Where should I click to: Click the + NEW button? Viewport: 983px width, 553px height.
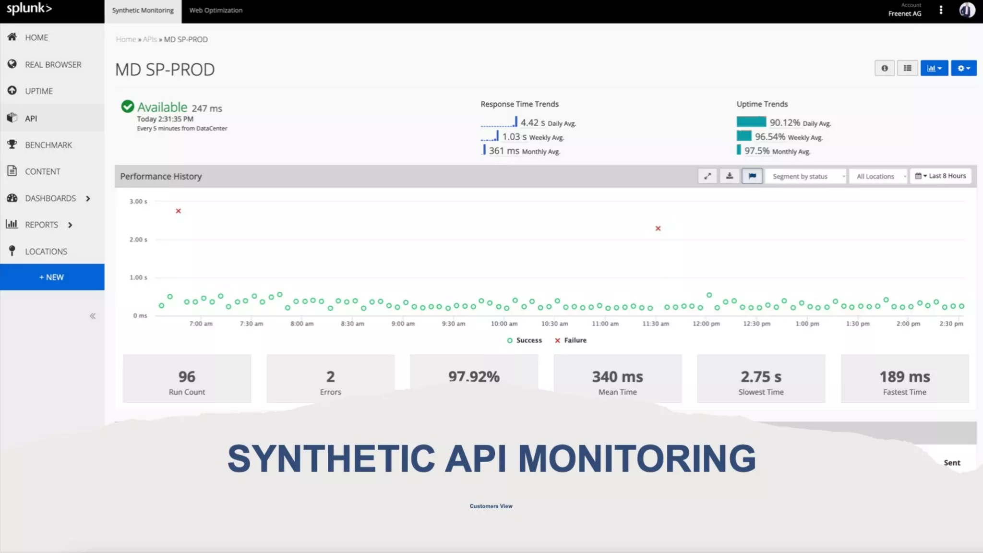point(52,277)
